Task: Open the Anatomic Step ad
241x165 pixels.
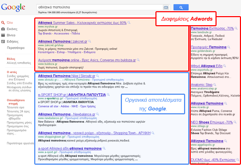Action: (202, 85)
